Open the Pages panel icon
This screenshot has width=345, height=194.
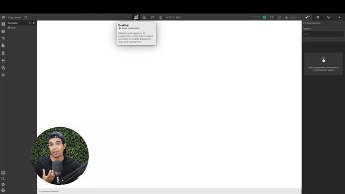coord(3,45)
